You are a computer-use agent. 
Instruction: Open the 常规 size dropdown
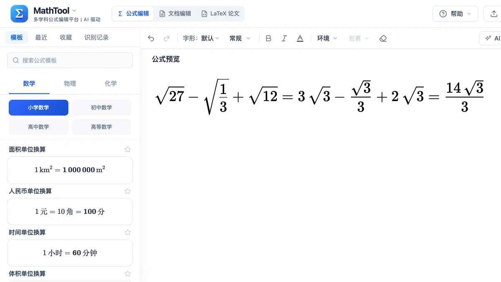point(240,38)
